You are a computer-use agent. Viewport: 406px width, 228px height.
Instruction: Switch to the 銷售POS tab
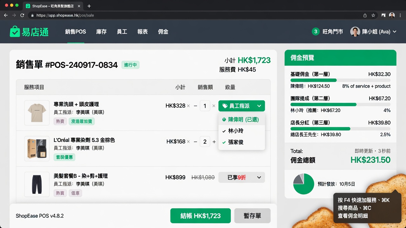pyautogui.click(x=75, y=32)
